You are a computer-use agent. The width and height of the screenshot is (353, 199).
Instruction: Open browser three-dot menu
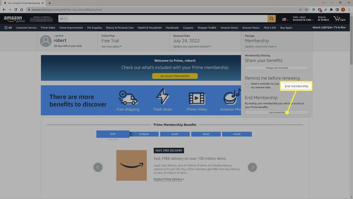click(x=349, y=9)
